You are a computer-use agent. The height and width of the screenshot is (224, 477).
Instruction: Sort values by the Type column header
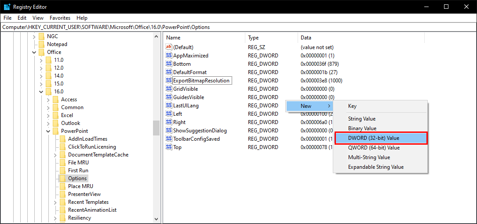tap(253, 38)
